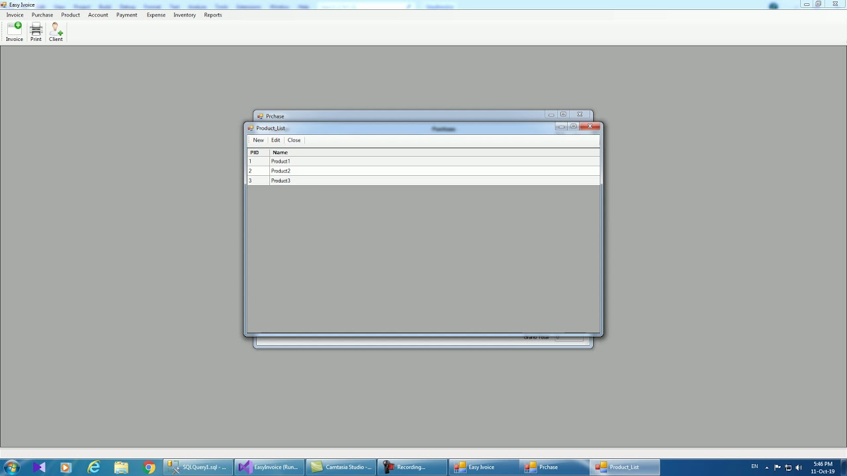Image resolution: width=847 pixels, height=476 pixels.
Task: Open the Expense menu
Action: pos(156,15)
